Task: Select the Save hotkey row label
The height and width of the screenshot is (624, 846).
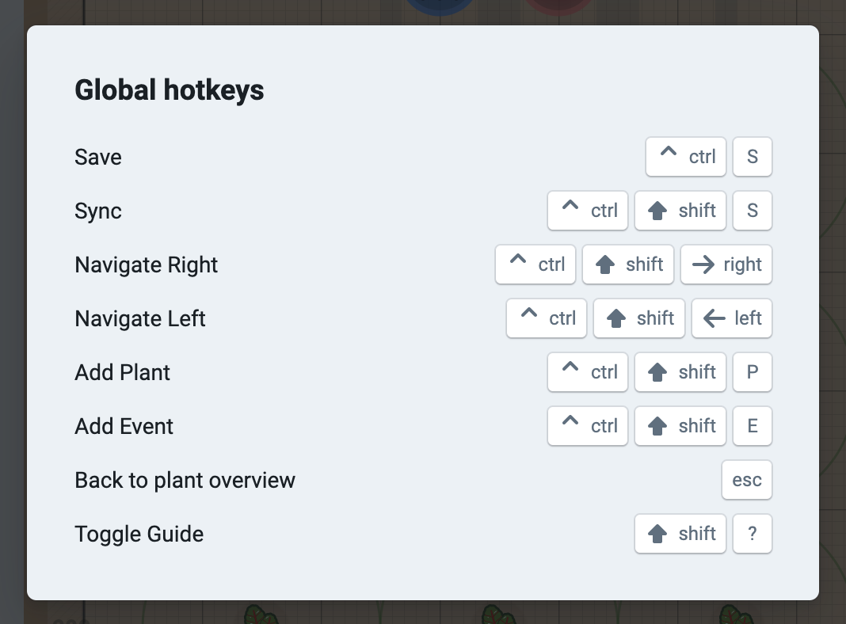Action: [x=97, y=157]
